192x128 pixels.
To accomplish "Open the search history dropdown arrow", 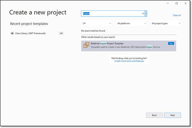I will click(146, 14).
